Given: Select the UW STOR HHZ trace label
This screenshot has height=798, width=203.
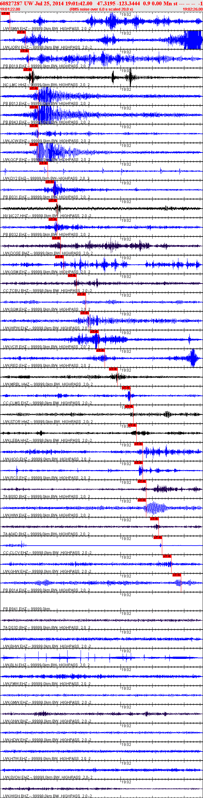Looking at the screenshot, I should click(48, 422).
